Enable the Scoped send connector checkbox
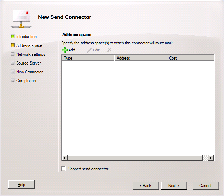The width and height of the screenshot is (224, 196). click(x=64, y=169)
